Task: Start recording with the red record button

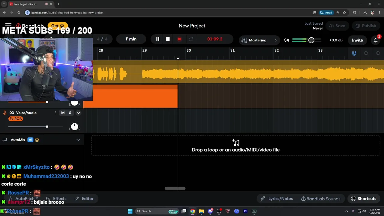Action: point(179,39)
